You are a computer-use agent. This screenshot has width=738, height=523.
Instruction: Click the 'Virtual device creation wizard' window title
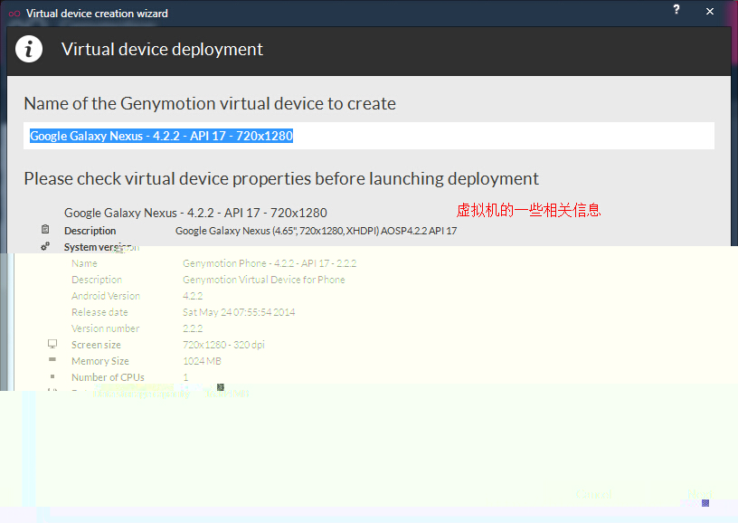97,14
